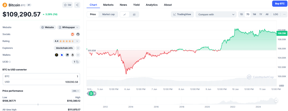This screenshot has width=288, height=111.
Task: Expand the Rating details chevron
Action: point(77,41)
